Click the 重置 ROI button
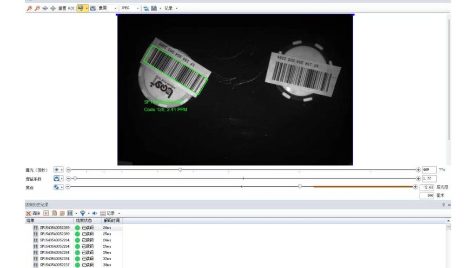476x268 pixels. click(x=66, y=8)
